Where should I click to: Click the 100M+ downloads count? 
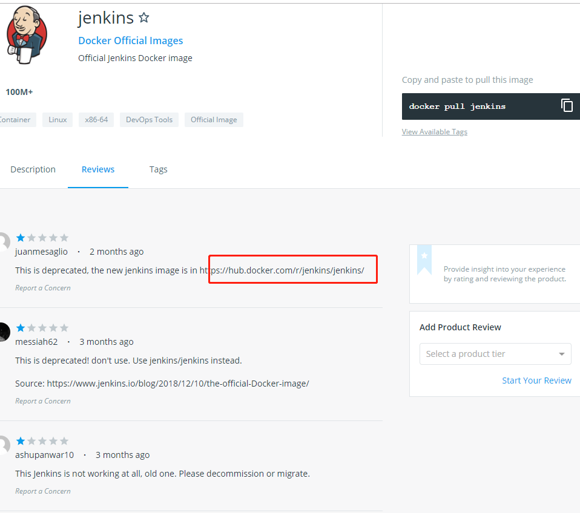[x=19, y=92]
